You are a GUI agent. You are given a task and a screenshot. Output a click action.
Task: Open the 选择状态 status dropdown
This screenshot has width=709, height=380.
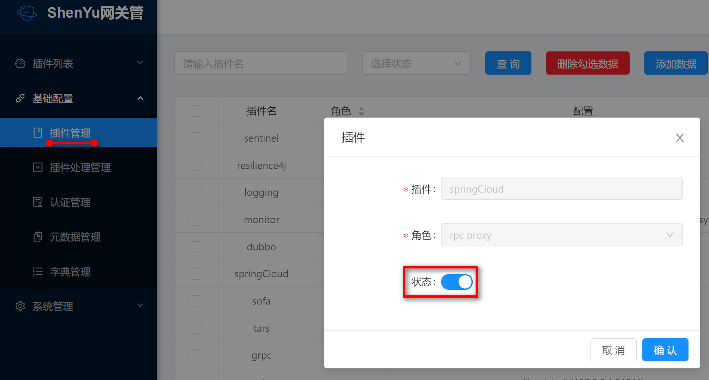click(x=416, y=63)
